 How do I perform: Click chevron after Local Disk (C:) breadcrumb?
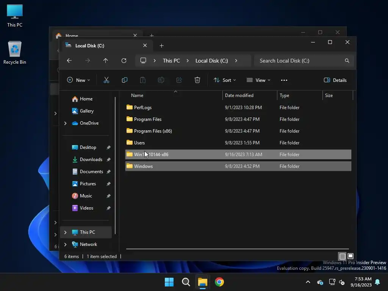(236, 61)
